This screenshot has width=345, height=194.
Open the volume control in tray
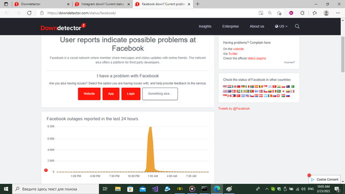click(303, 189)
